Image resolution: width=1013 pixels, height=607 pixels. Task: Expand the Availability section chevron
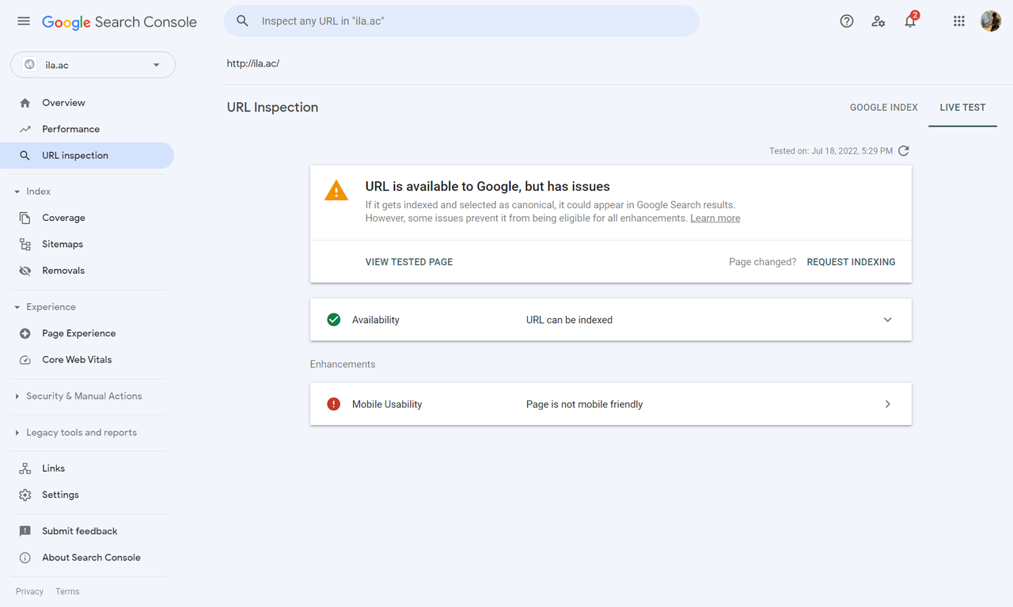coord(887,320)
